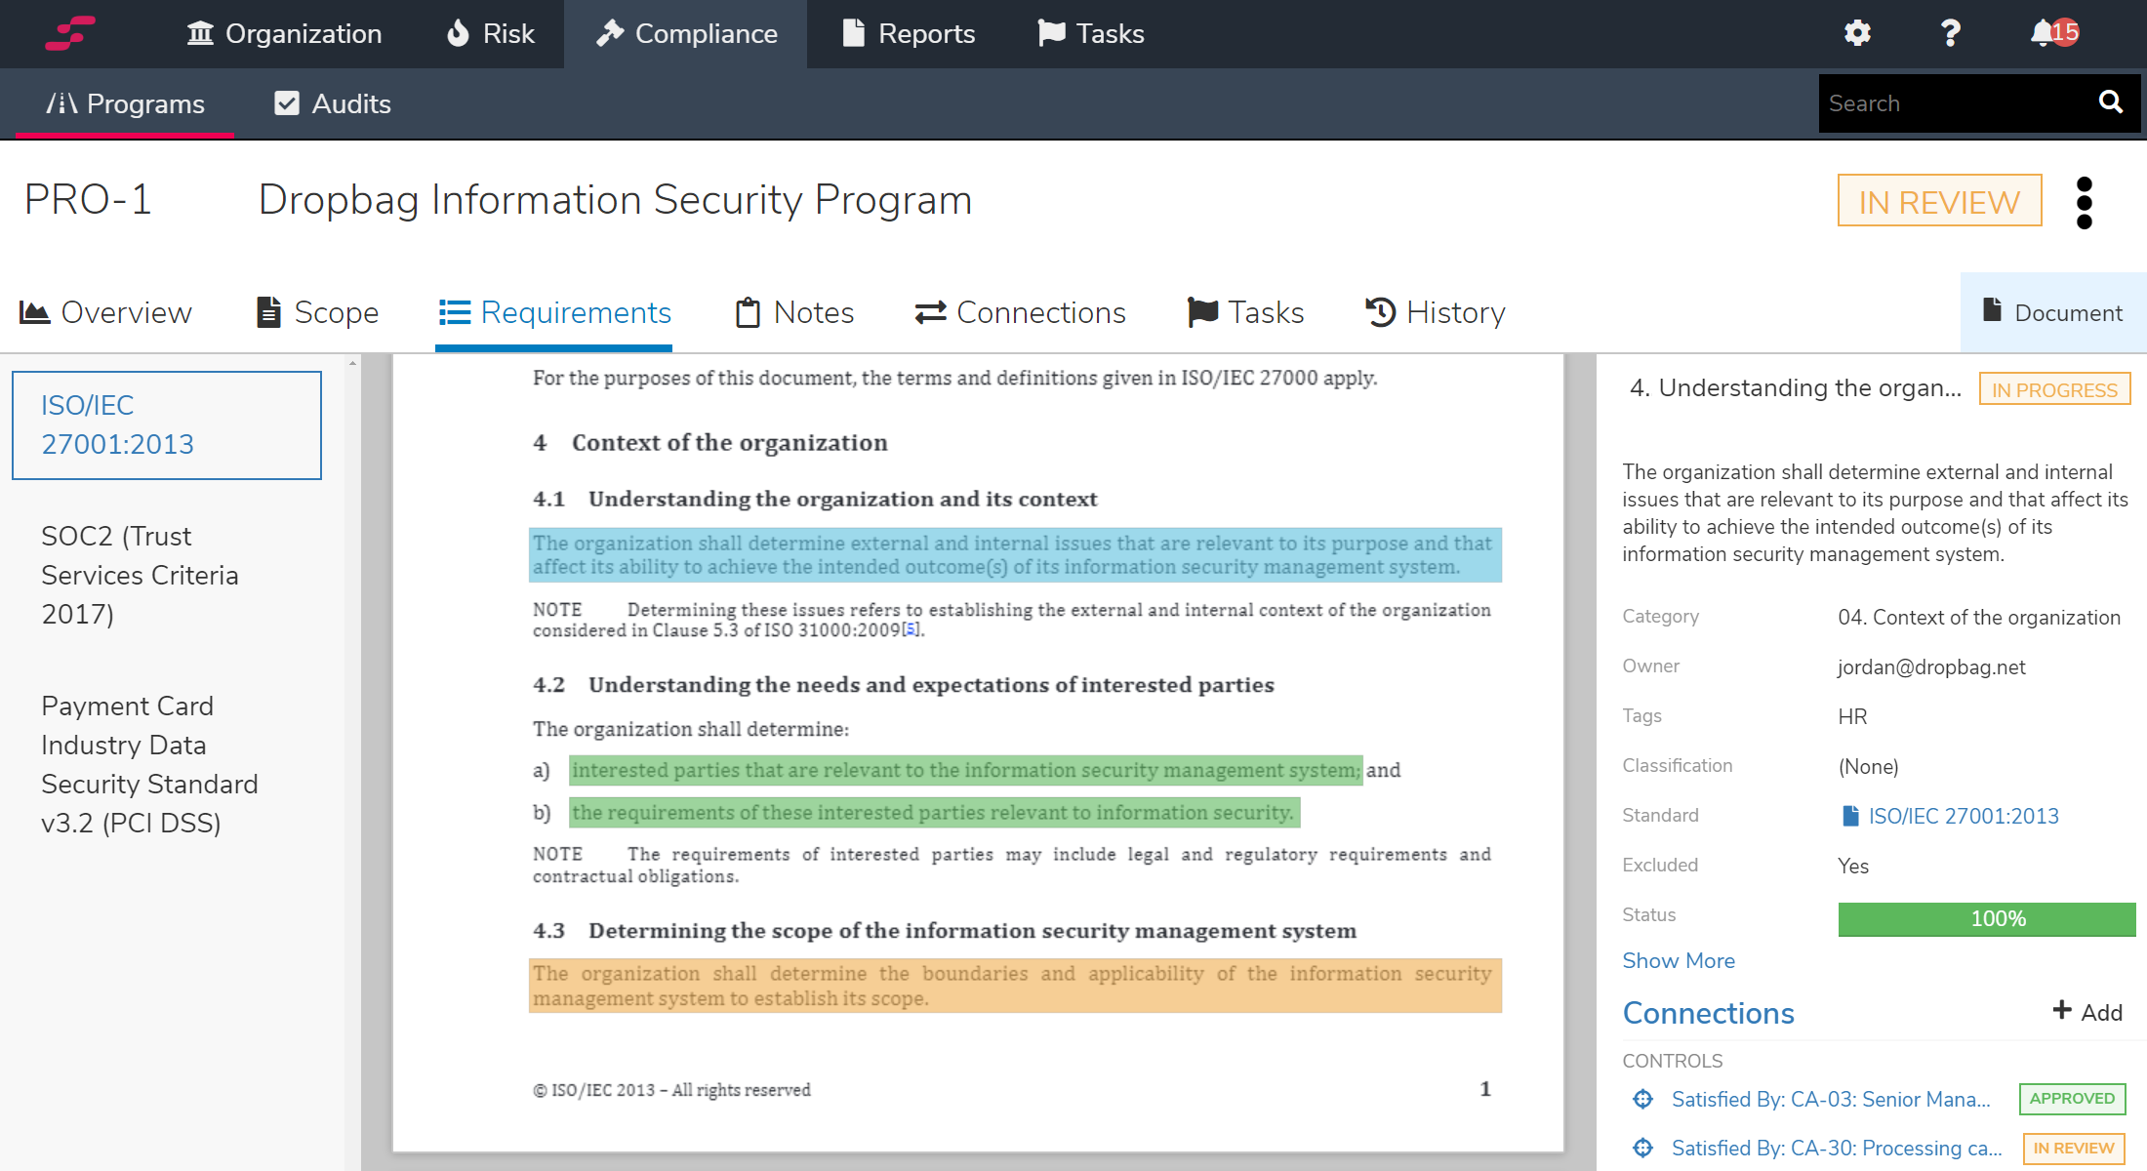
Task: Open the settings gear icon
Action: pos(1857,33)
